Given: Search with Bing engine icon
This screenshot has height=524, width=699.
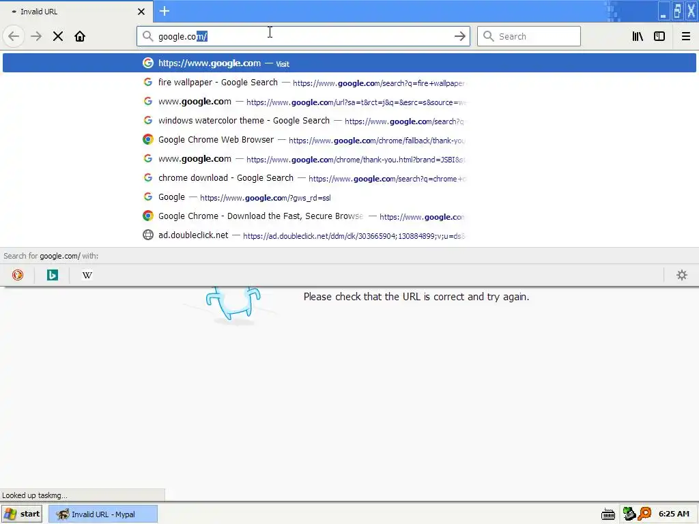Looking at the screenshot, I should (52, 275).
